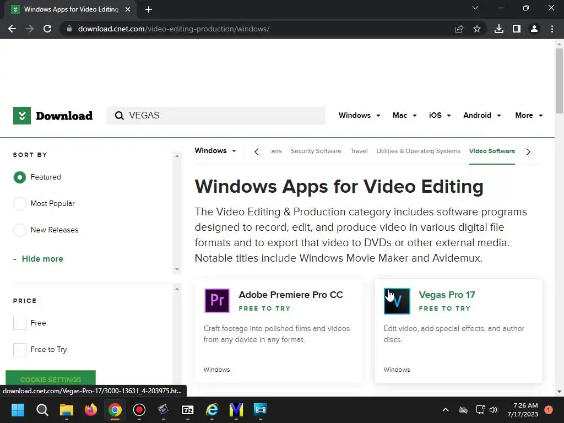Go back to the previous page
The width and height of the screenshot is (564, 423).
[x=12, y=29]
